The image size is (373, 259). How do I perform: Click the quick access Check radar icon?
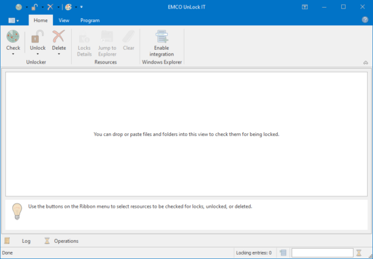click(x=19, y=7)
